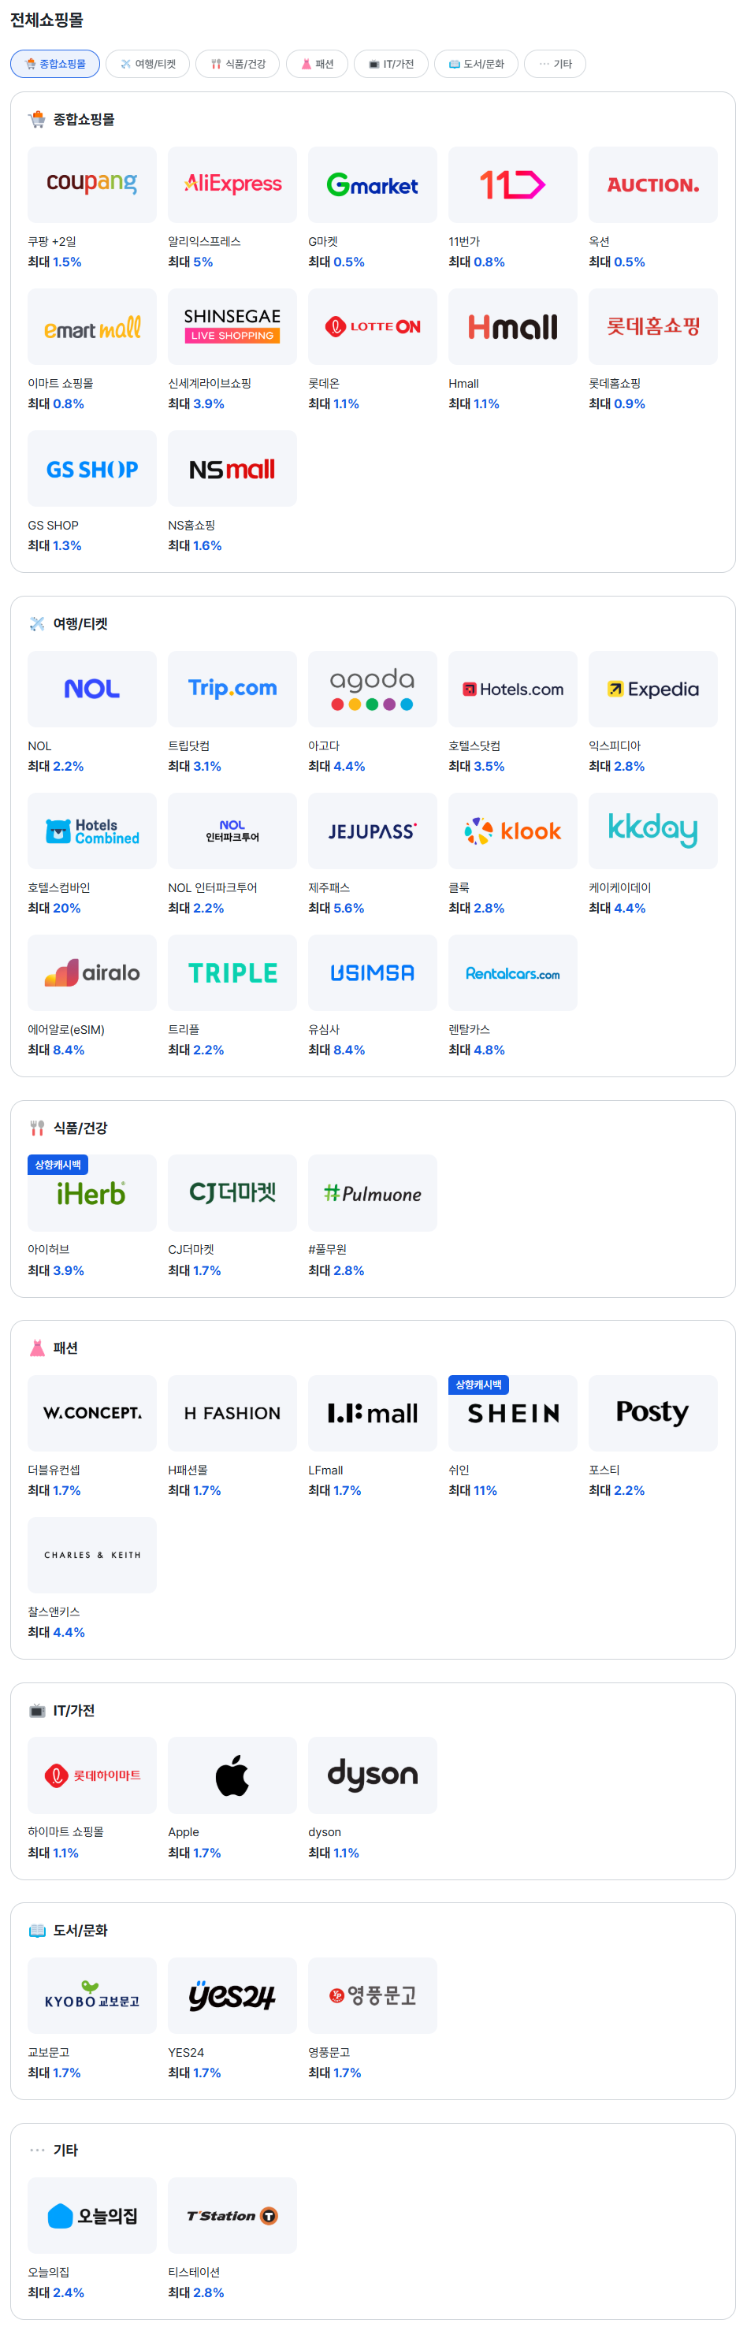Open the IT/가전 category tab
The width and height of the screenshot is (747, 2331).
391,65
